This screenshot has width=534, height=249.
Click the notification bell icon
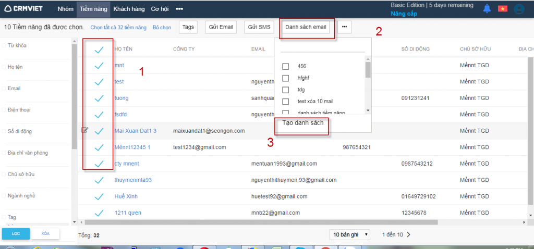(x=487, y=8)
